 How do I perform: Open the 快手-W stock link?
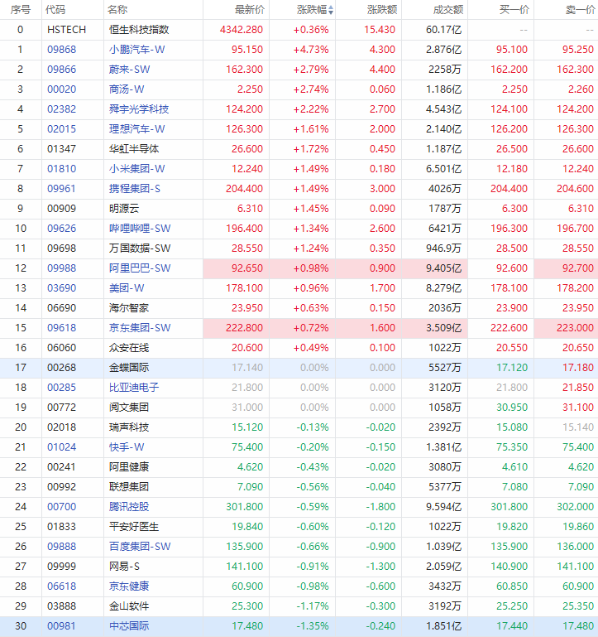click(127, 447)
